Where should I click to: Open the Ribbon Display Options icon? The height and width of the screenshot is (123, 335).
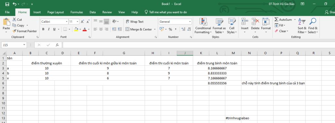pos(302,4)
